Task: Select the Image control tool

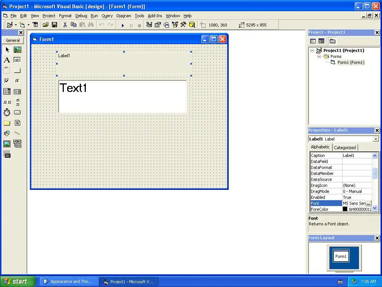Action: click(7, 144)
